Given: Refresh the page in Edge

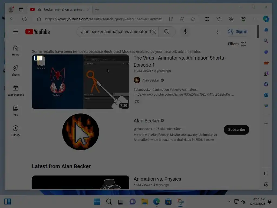Looking at the screenshot, I should [24, 19].
